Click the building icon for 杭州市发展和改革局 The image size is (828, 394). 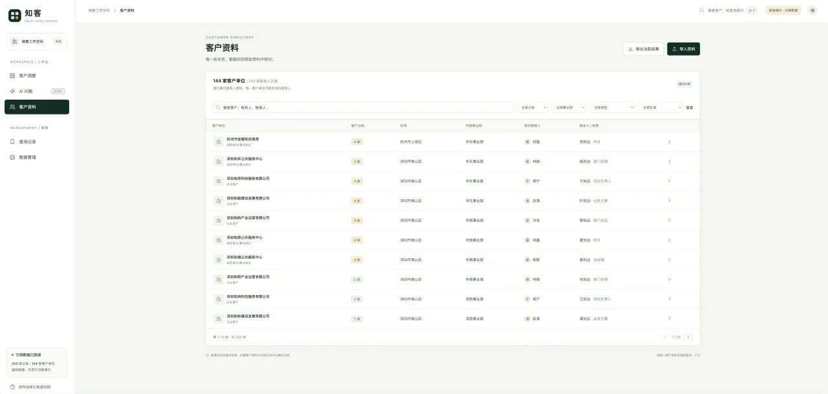click(219, 142)
